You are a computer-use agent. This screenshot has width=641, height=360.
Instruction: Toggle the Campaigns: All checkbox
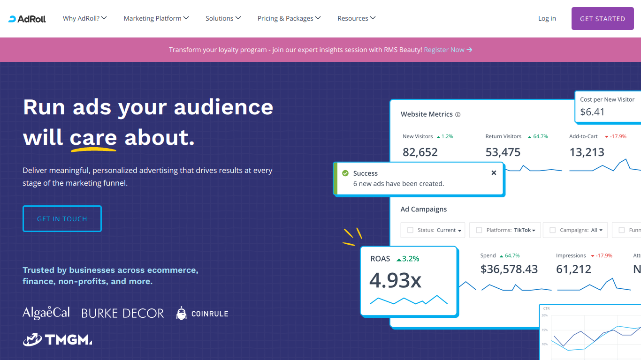[x=552, y=230]
